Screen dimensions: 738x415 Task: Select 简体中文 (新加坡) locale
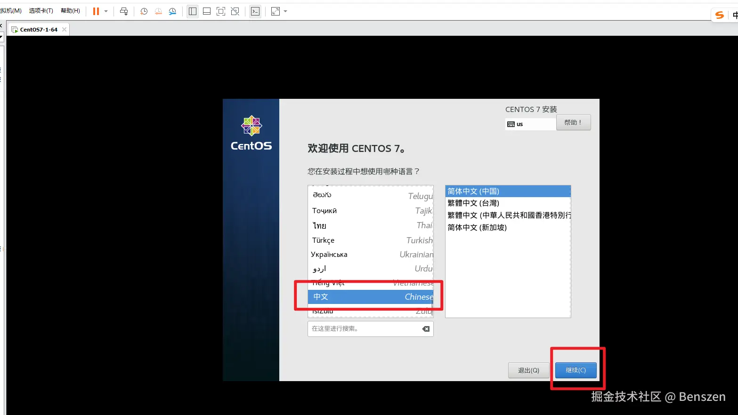[508, 228]
